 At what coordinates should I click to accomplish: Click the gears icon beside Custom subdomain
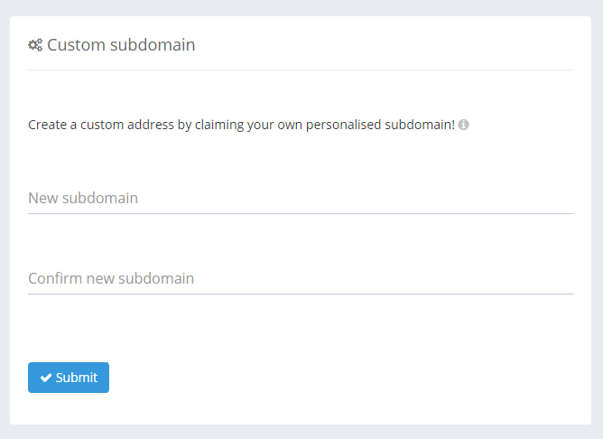[x=35, y=44]
